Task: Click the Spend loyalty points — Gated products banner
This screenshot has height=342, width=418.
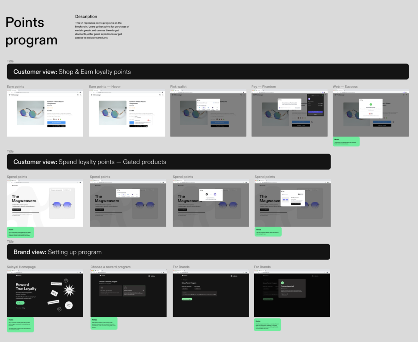Action: [169, 162]
